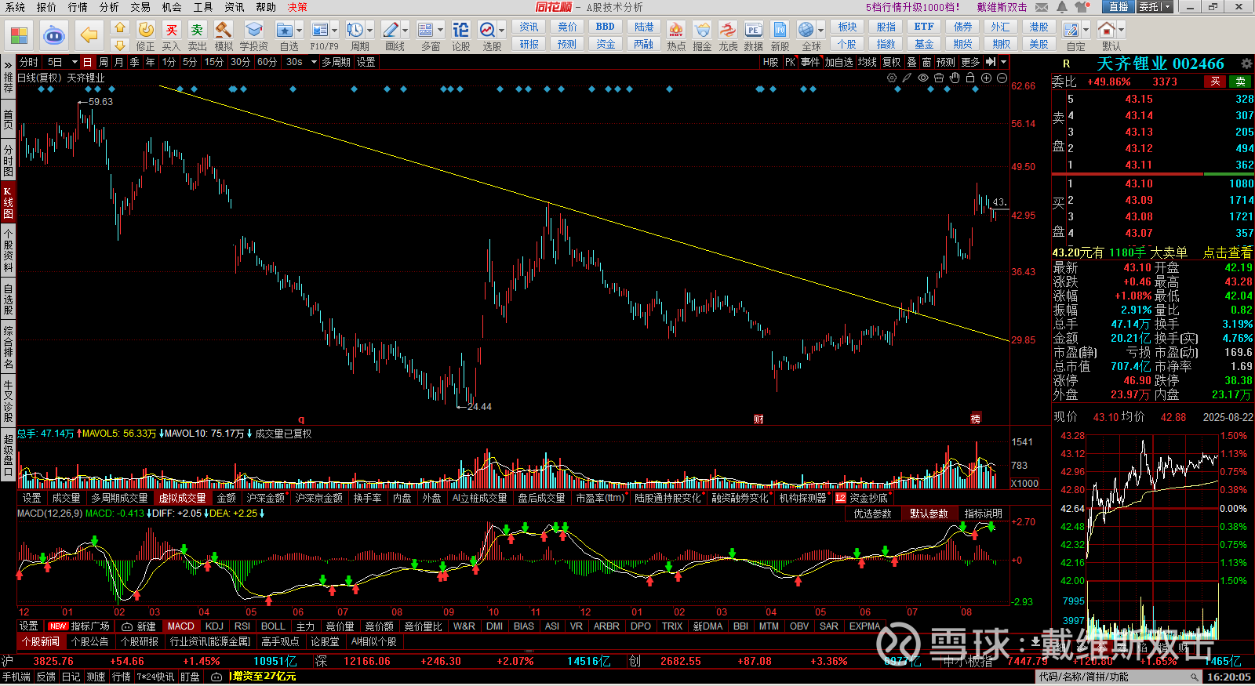This screenshot has height=686, width=1255.
Task: Expand dropdown next to 画线 icon
Action: [405, 30]
